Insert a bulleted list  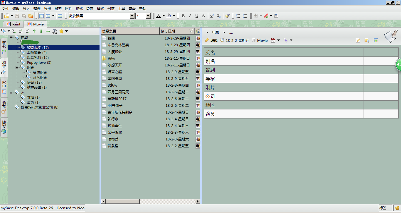245,16
